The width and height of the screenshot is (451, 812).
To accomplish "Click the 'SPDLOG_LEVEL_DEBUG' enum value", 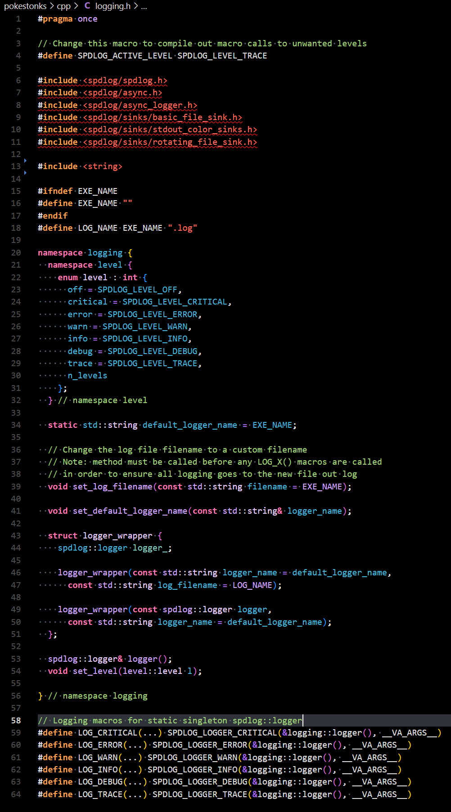I will [x=153, y=351].
